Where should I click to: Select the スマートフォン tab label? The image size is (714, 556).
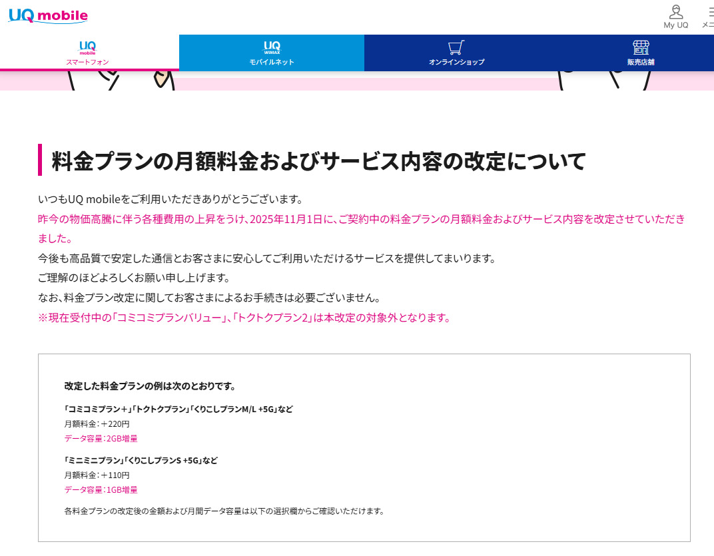point(87,62)
